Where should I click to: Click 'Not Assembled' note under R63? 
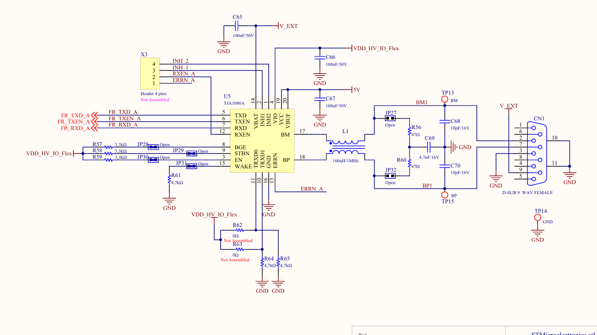coord(235,260)
